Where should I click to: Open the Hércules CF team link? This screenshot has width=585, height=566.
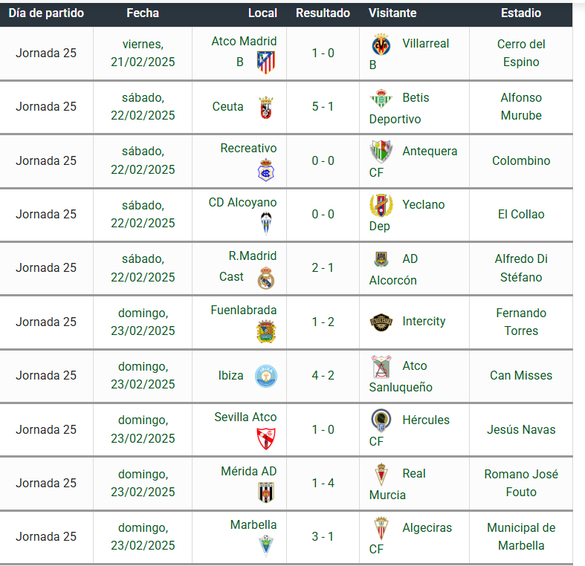pos(410,430)
